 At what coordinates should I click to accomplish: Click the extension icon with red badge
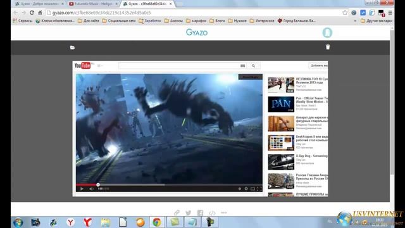(381, 13)
